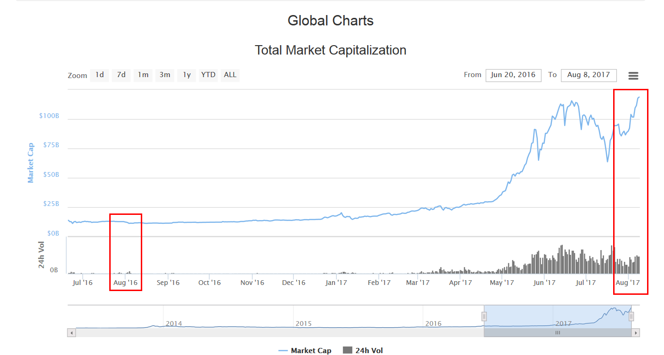664x355 pixels.
Task: Click the 24h Vol vertical axis title
Action: pos(41,255)
